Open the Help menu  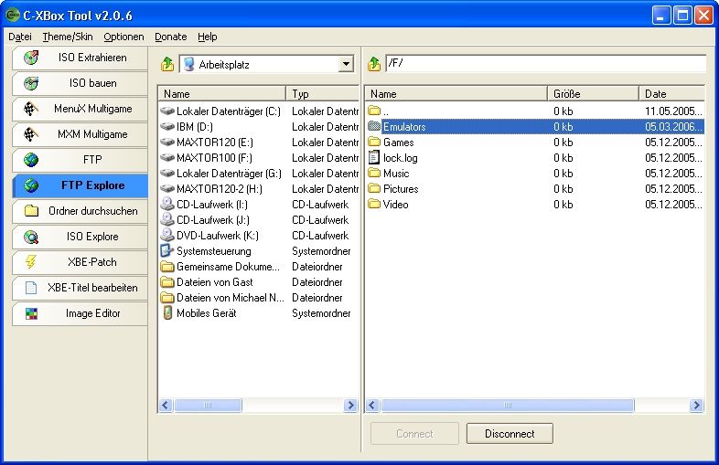pos(208,37)
